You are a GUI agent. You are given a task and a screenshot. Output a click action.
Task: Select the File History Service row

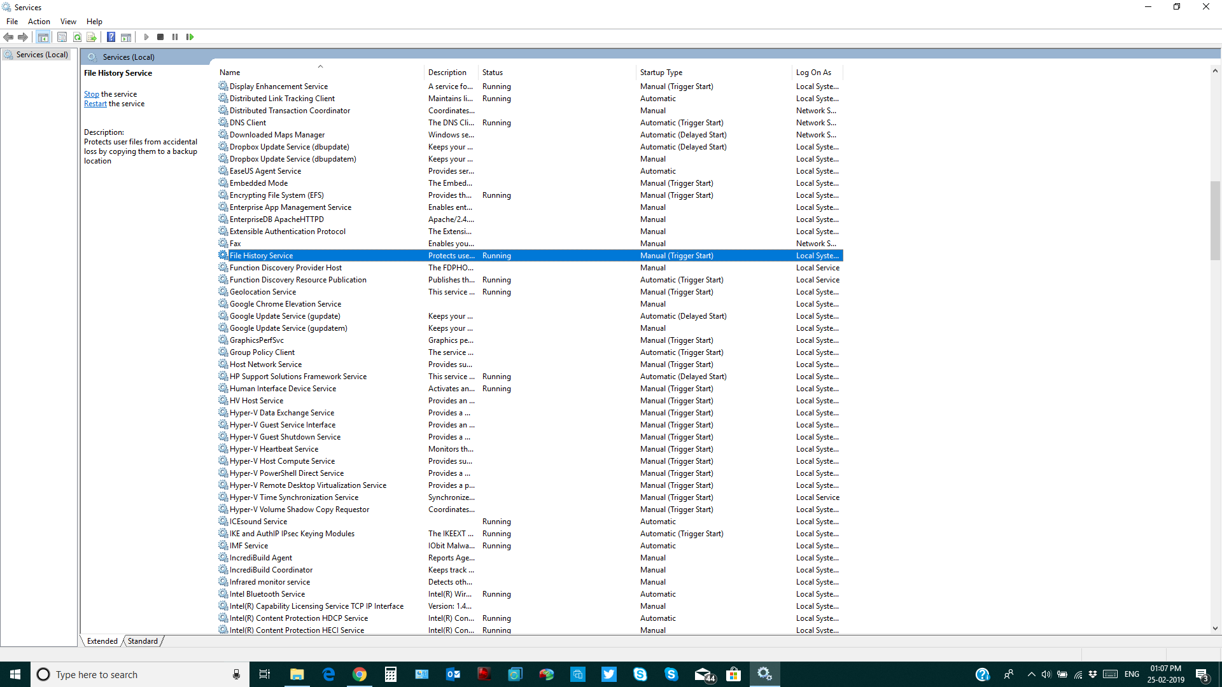pyautogui.click(x=530, y=256)
